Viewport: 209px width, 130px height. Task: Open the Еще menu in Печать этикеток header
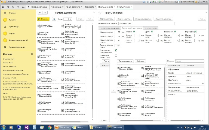tap(201, 19)
